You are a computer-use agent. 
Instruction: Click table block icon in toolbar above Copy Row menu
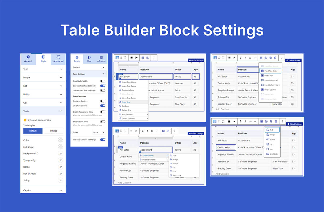pos(117,58)
